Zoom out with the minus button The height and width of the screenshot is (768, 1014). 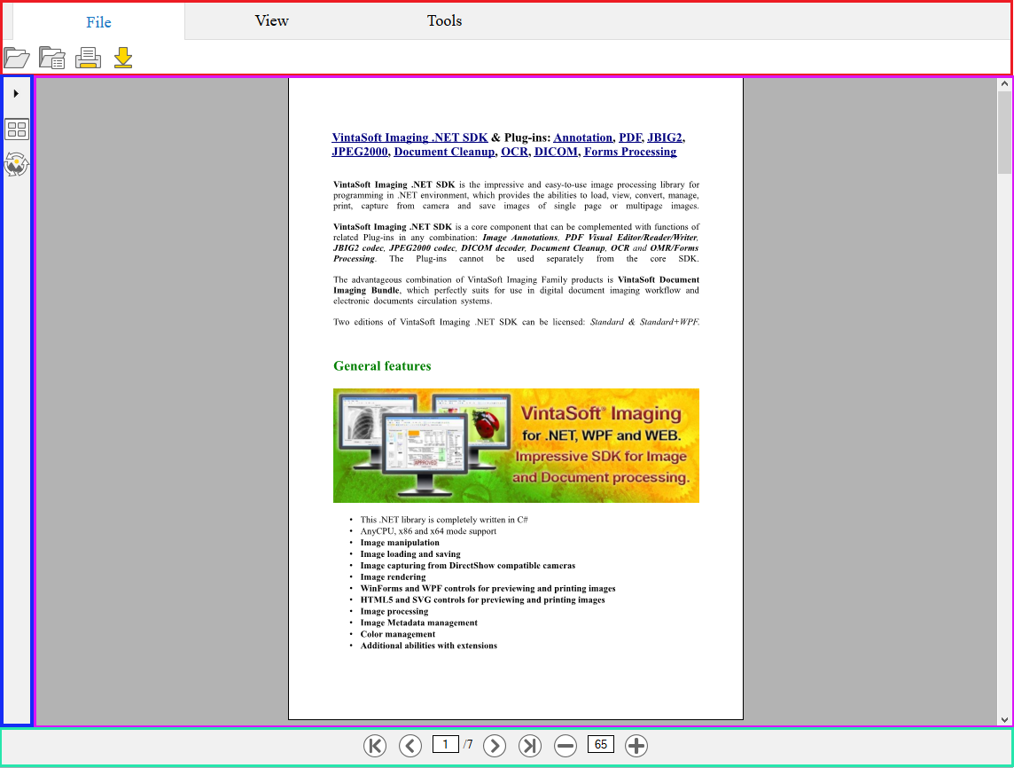tap(565, 745)
